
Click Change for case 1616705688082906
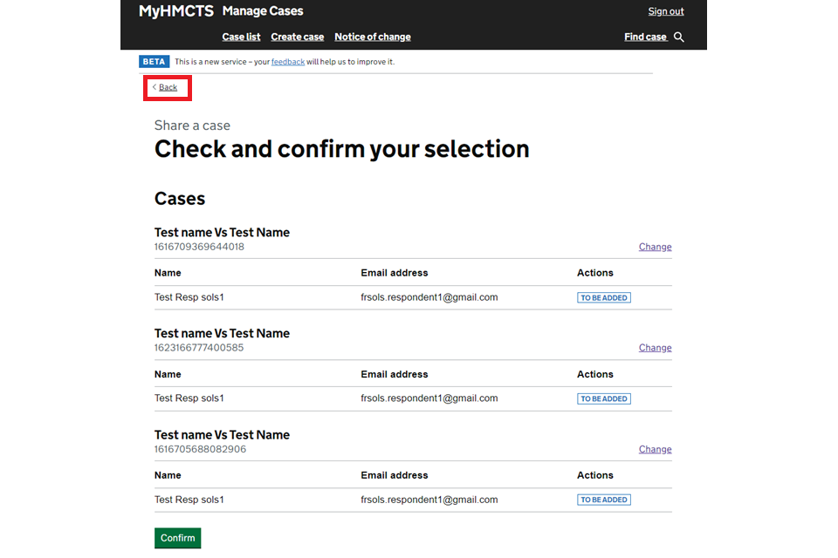coord(655,449)
